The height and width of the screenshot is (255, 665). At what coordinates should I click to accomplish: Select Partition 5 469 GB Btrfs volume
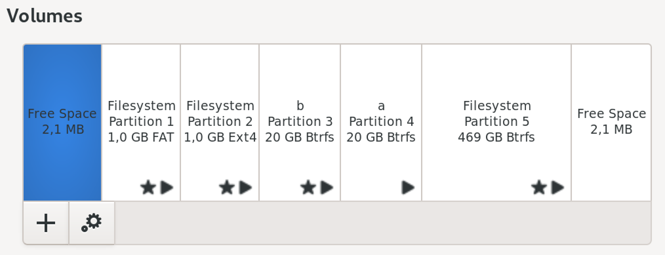click(496, 122)
